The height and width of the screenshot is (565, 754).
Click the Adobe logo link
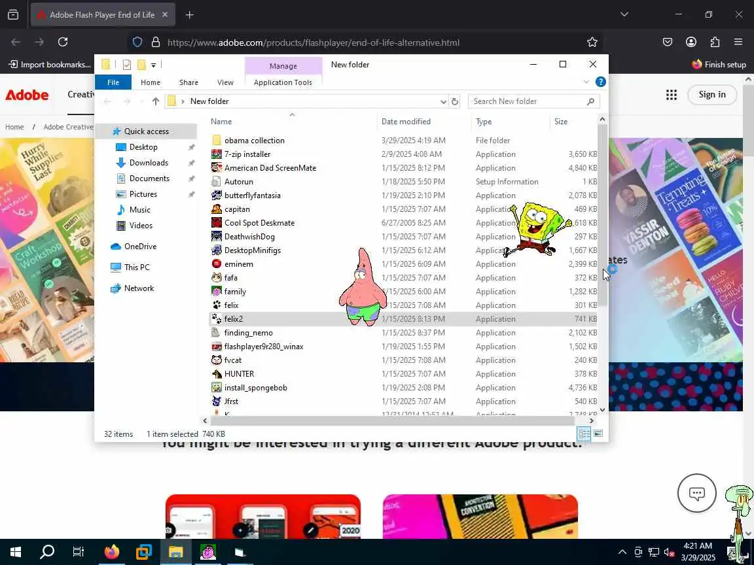27,95
